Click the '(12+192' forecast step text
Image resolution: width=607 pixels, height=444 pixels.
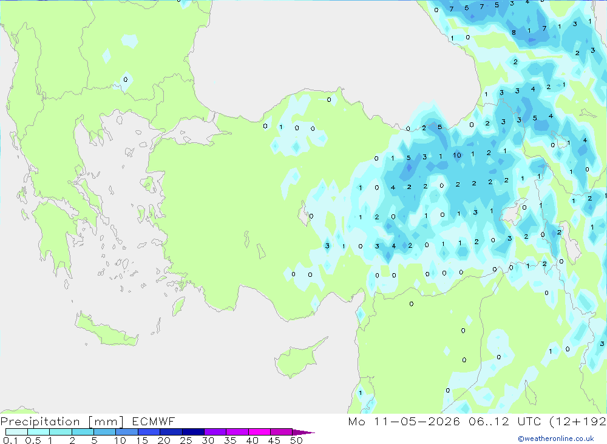(578, 421)
